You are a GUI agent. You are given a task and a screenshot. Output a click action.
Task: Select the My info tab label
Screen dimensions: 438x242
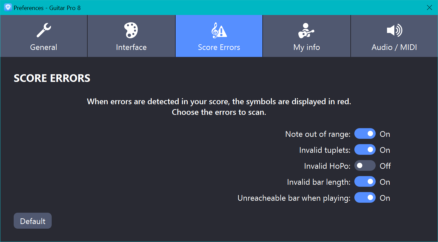coord(307,47)
